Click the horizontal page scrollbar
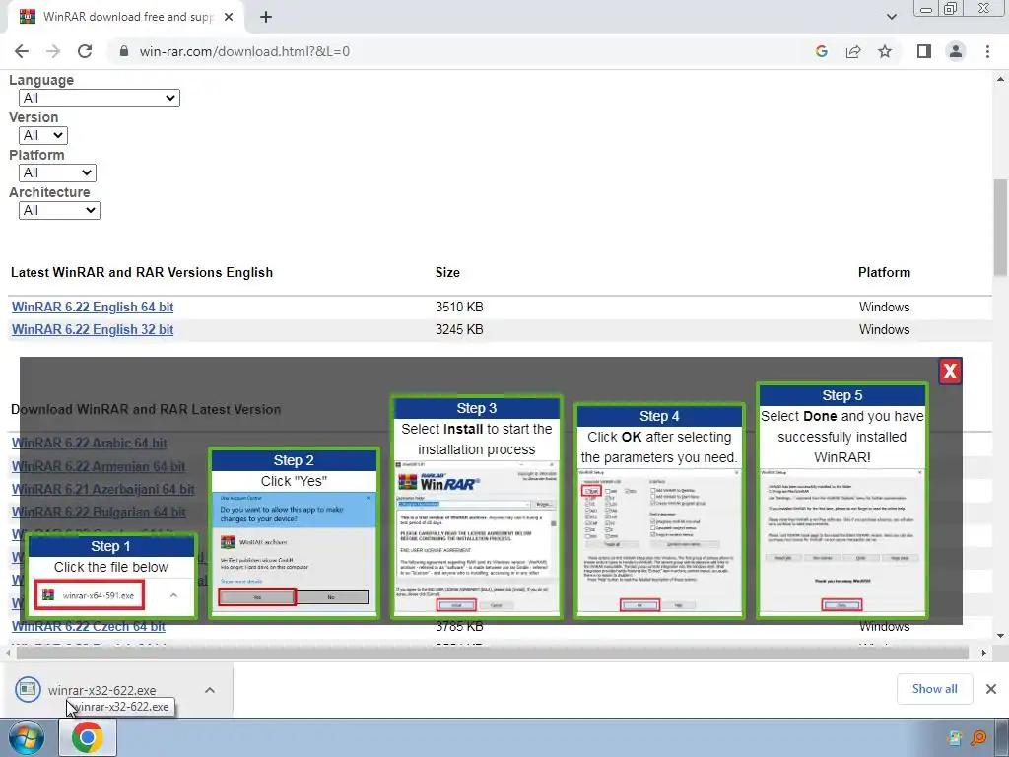The width and height of the screenshot is (1009, 757). (x=493, y=653)
